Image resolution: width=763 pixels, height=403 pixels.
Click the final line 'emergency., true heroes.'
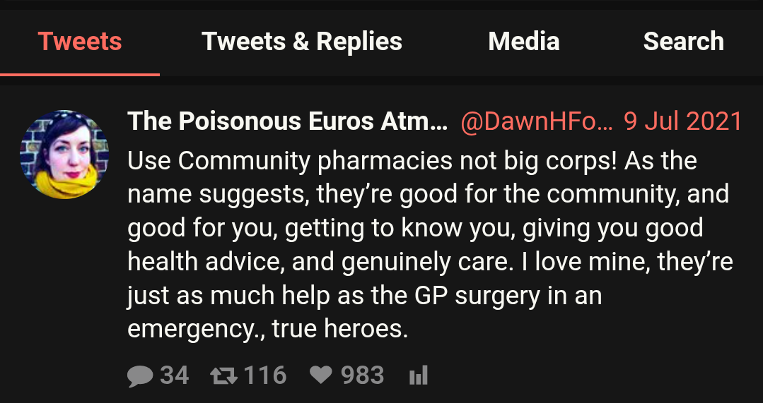(267, 329)
